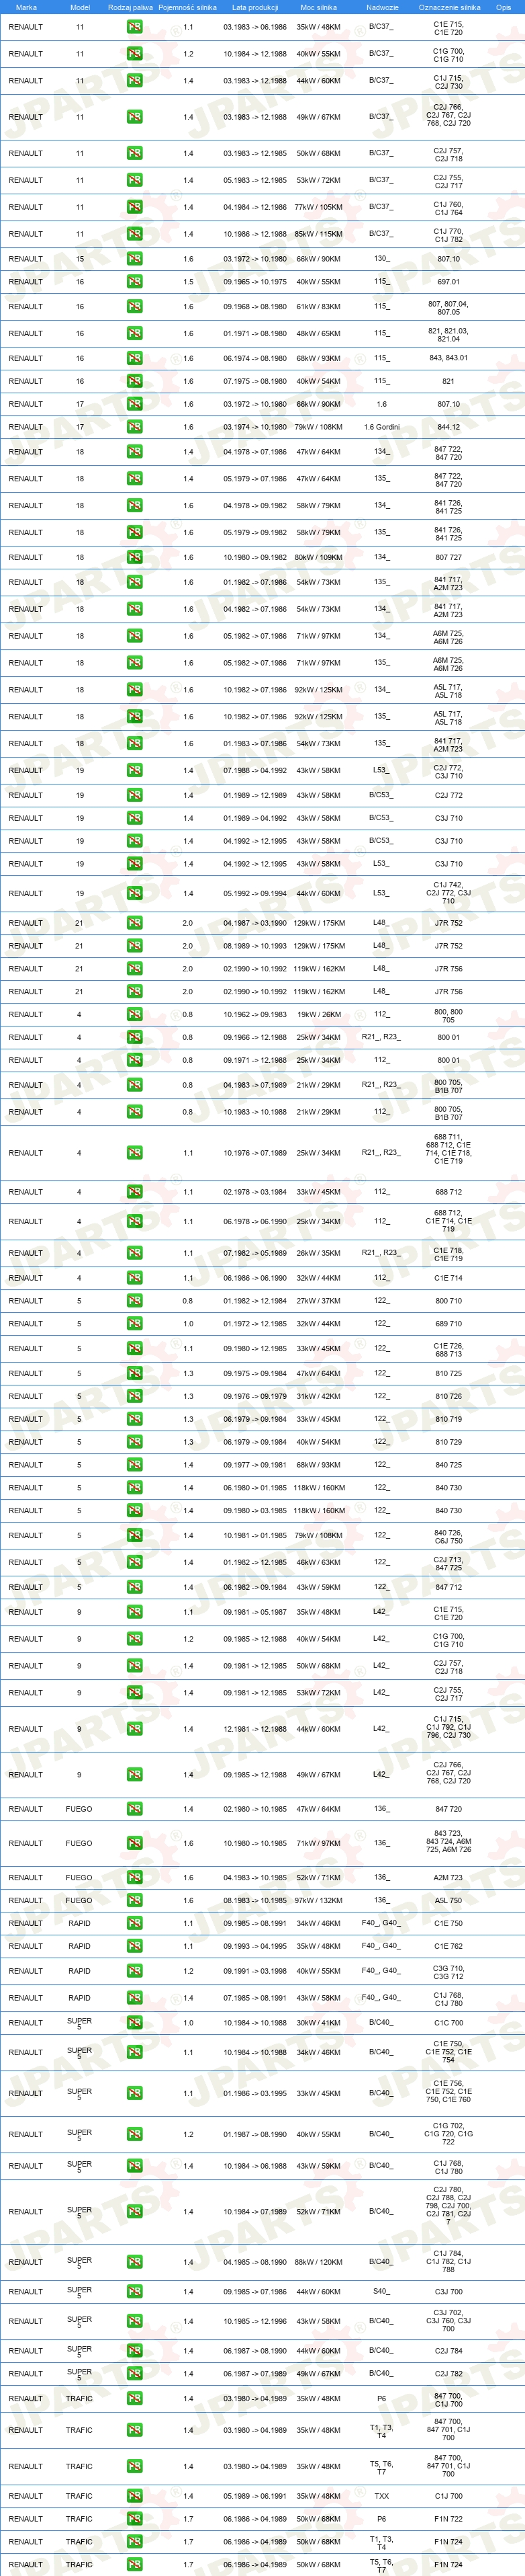Select power value '77kW / 105KM'
The width and height of the screenshot is (525, 2576).
click(318, 207)
